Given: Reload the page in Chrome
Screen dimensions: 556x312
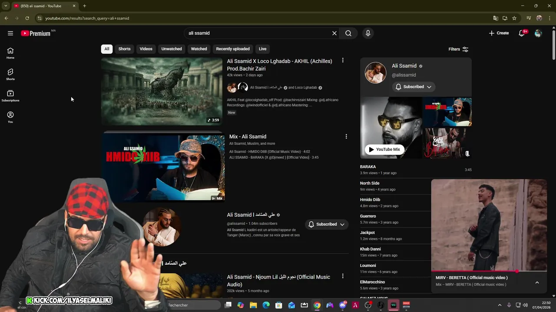Looking at the screenshot, I should (27, 18).
